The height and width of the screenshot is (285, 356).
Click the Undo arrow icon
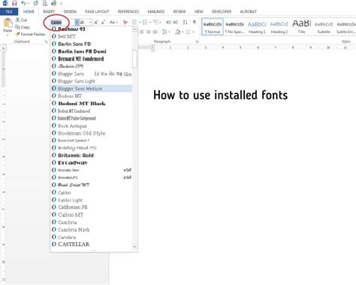coord(23,3)
